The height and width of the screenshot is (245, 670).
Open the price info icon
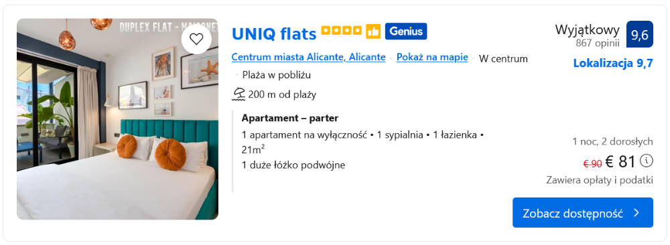coord(647,161)
